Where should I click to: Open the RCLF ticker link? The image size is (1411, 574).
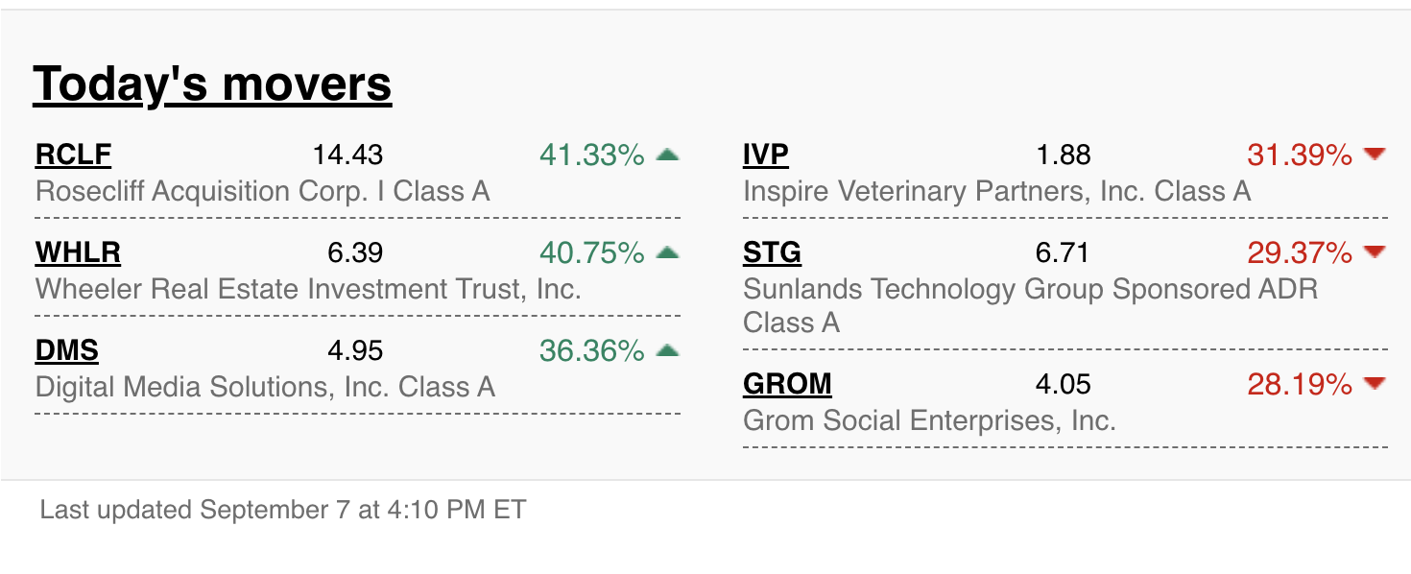tap(73, 155)
